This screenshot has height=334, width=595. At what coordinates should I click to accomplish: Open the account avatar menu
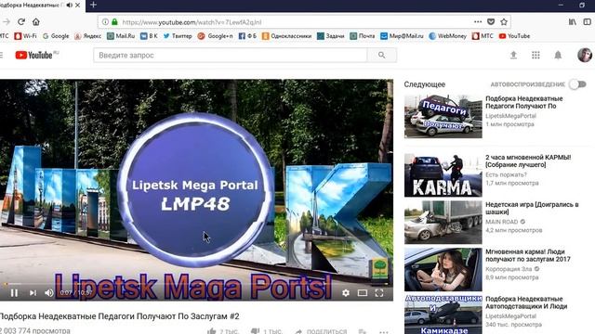click(585, 56)
